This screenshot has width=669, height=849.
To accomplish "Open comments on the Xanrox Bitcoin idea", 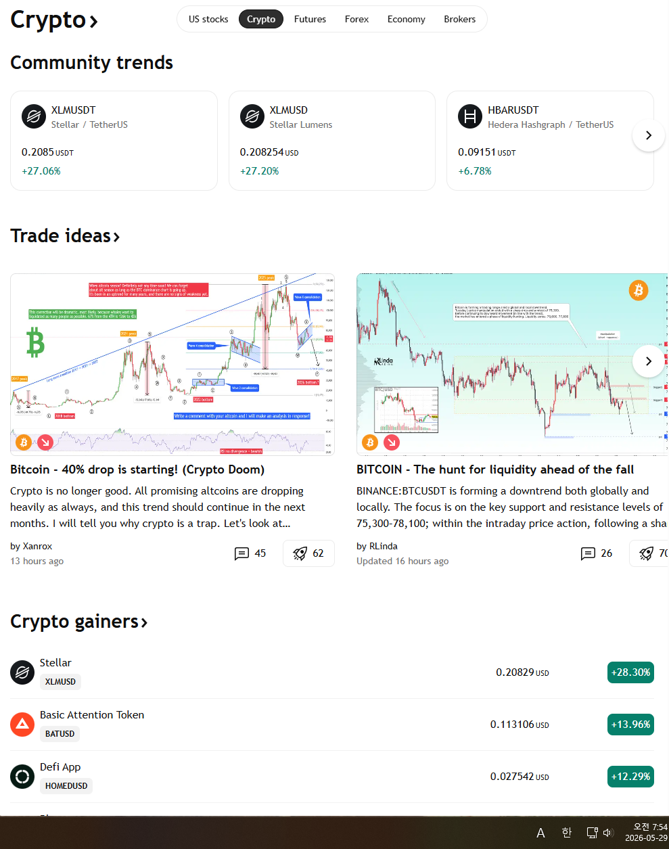I will pyautogui.click(x=250, y=553).
